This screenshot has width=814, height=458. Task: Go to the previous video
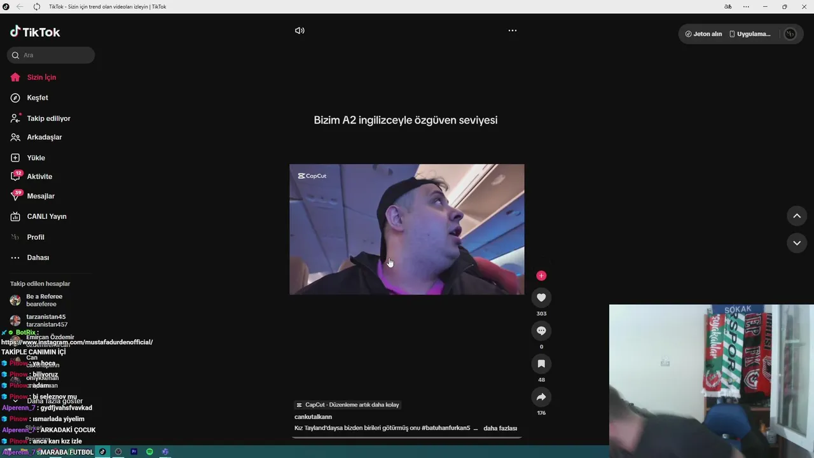[x=797, y=216]
